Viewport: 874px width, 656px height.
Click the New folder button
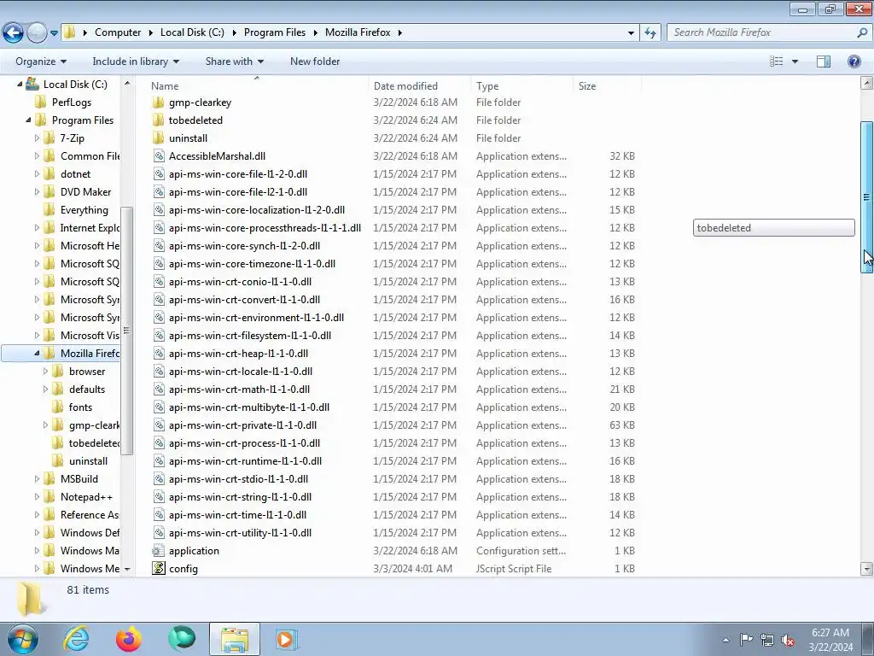click(x=315, y=61)
